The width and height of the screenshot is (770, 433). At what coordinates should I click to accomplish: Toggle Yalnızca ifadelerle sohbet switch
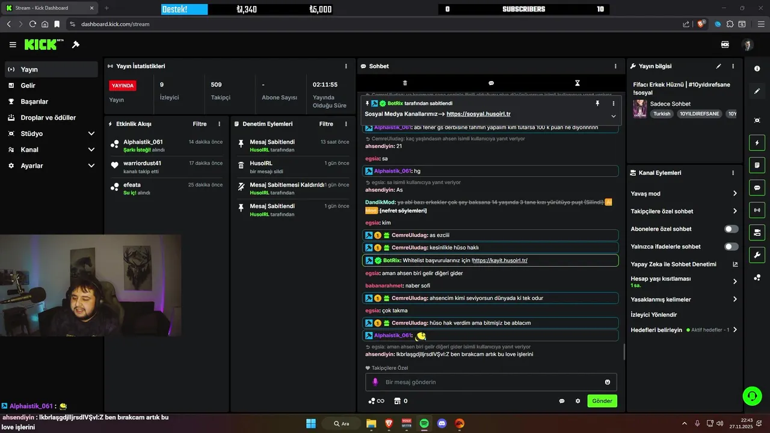[731, 247]
